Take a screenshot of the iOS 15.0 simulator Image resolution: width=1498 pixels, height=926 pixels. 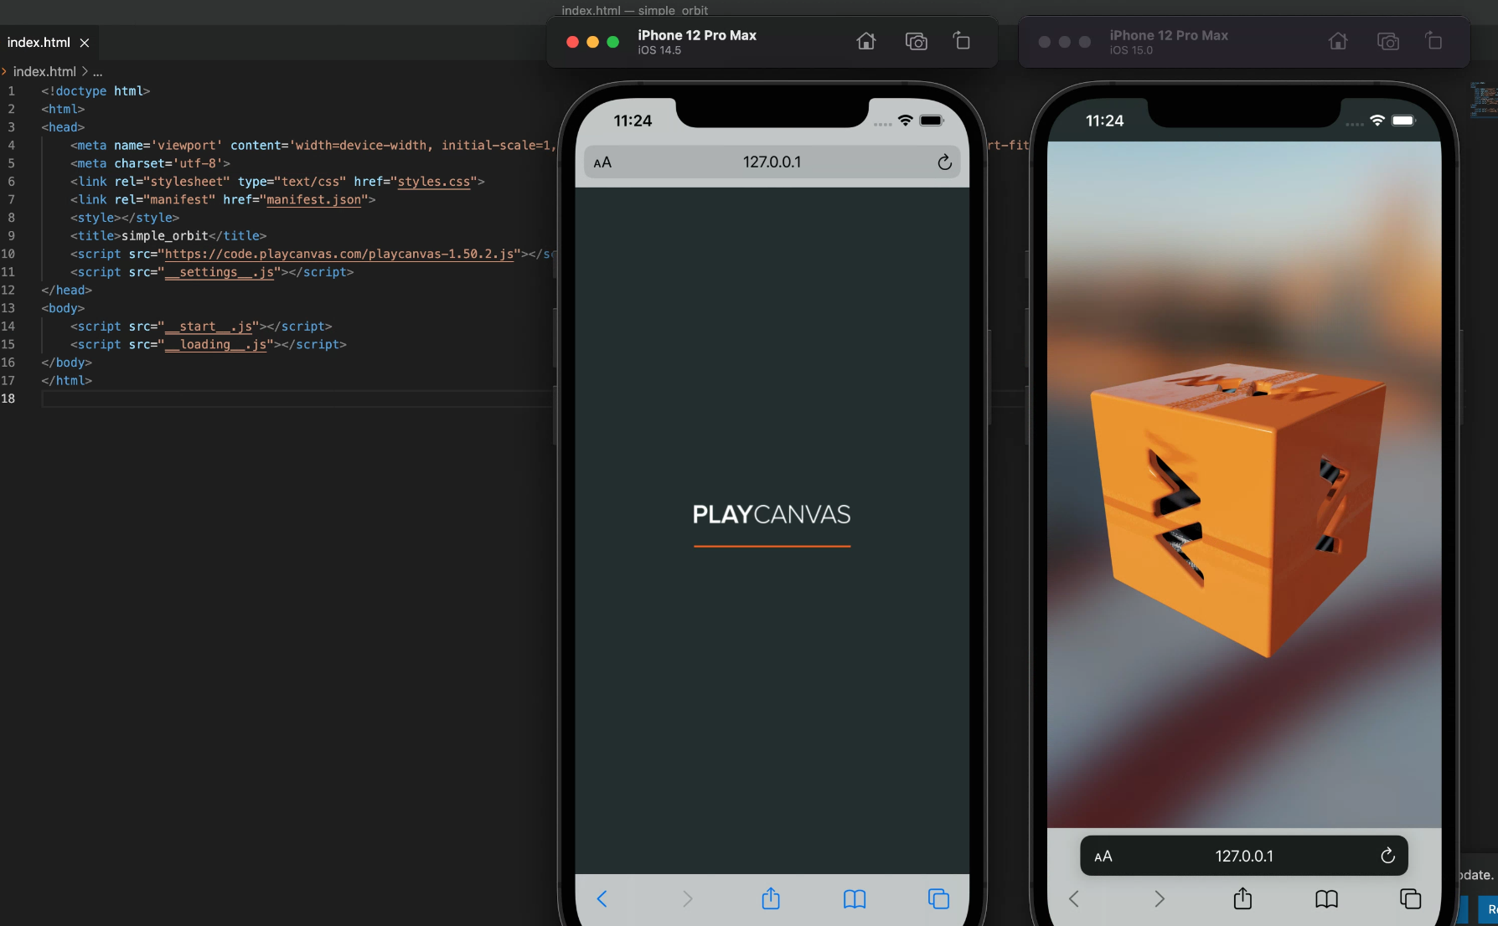(x=1387, y=41)
